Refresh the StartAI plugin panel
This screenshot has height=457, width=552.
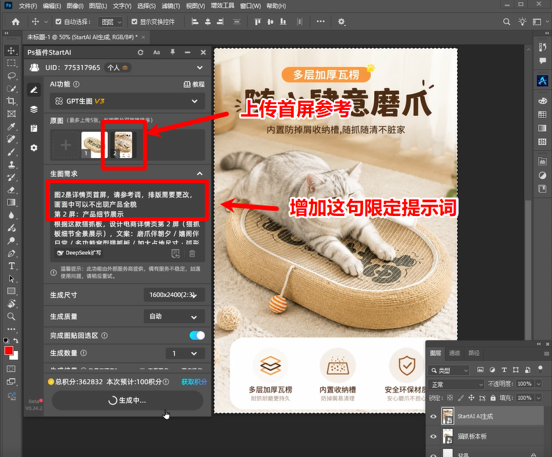(140, 53)
